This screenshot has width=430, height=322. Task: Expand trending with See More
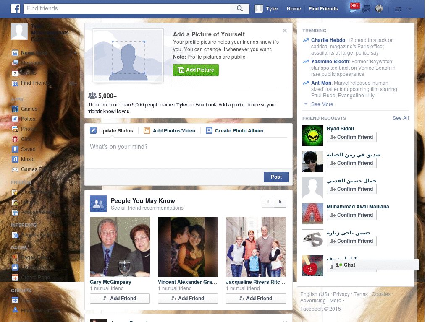click(x=322, y=104)
